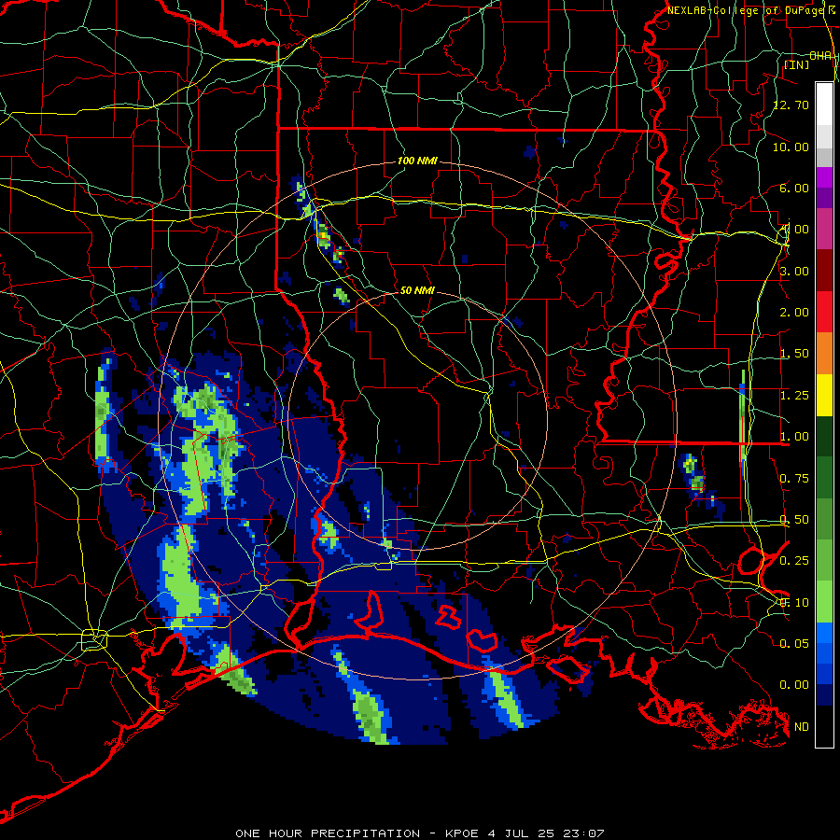
Task: Click the pink 4.00 inch legend band
Action: click(x=824, y=230)
